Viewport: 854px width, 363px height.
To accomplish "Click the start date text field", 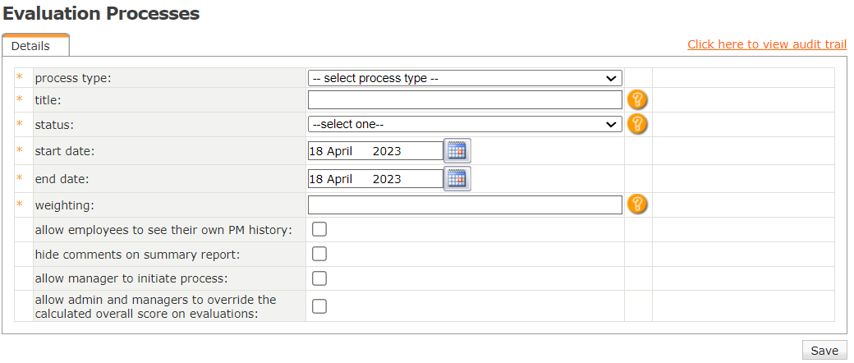I will tap(375, 151).
